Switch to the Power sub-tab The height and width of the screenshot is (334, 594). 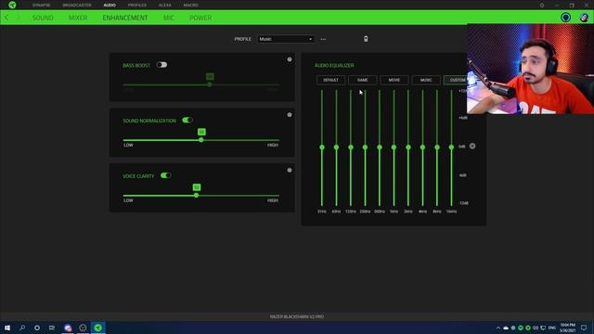tap(200, 18)
